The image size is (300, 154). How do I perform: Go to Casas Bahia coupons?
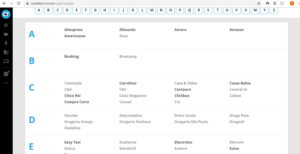click(240, 83)
